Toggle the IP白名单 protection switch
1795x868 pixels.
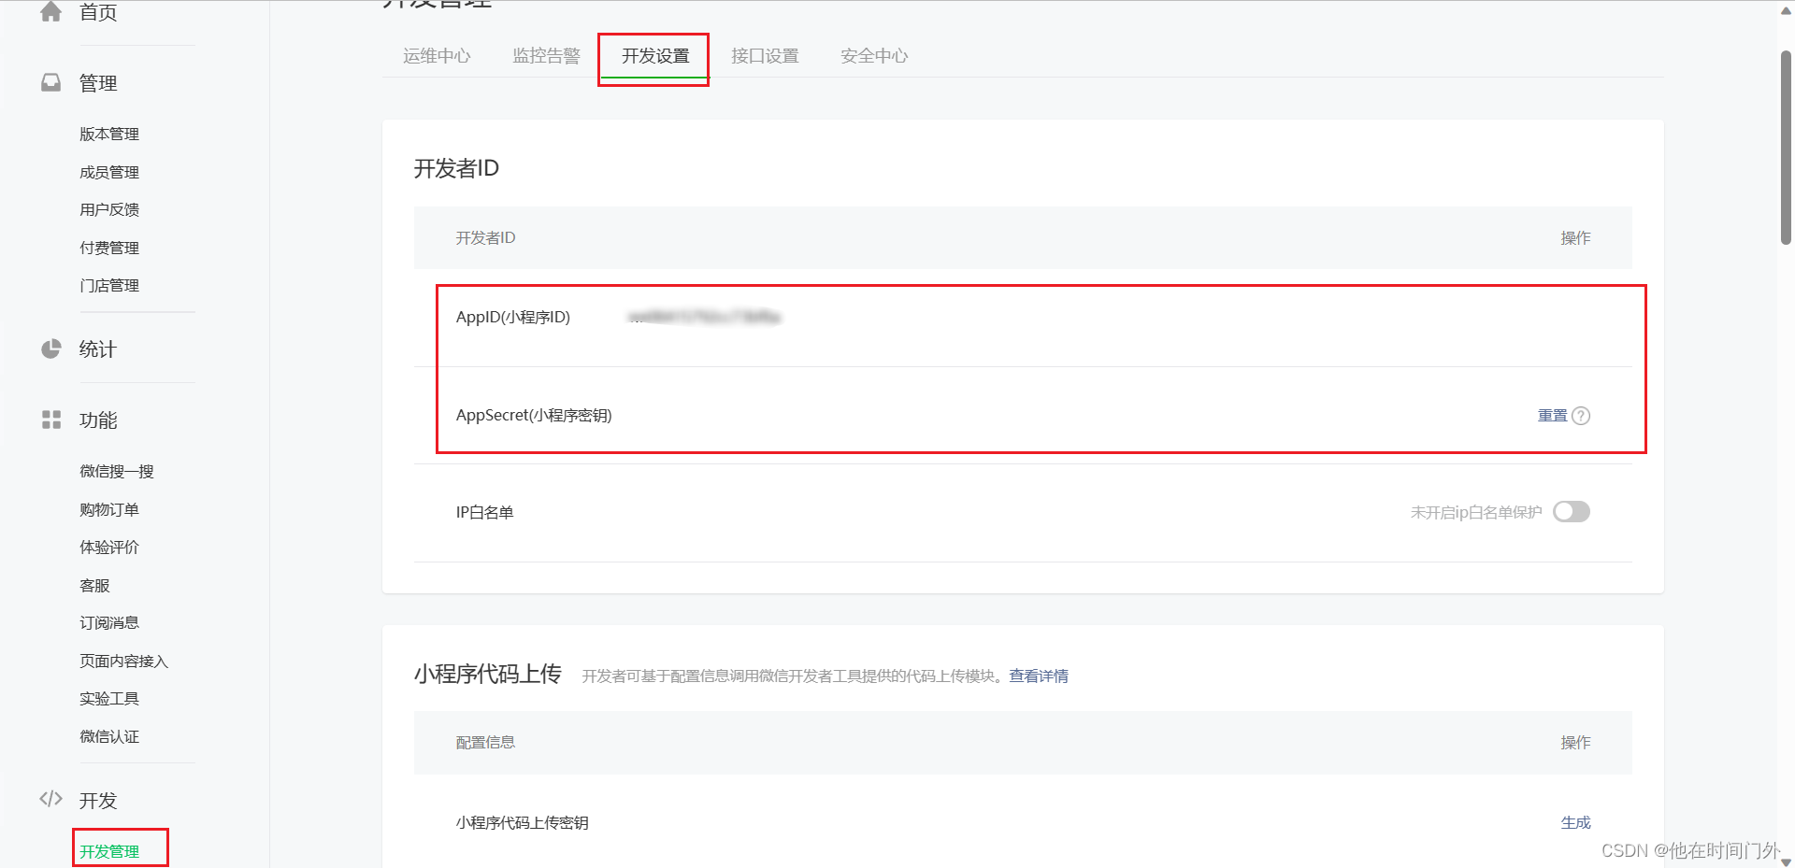(1572, 512)
